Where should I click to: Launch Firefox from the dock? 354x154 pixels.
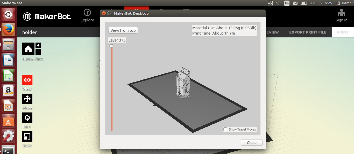click(9, 30)
